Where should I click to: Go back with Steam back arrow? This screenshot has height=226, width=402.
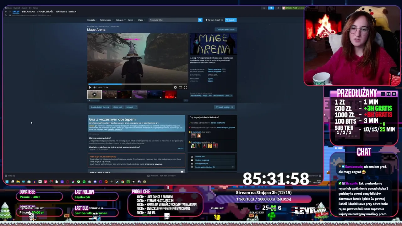click(6, 11)
